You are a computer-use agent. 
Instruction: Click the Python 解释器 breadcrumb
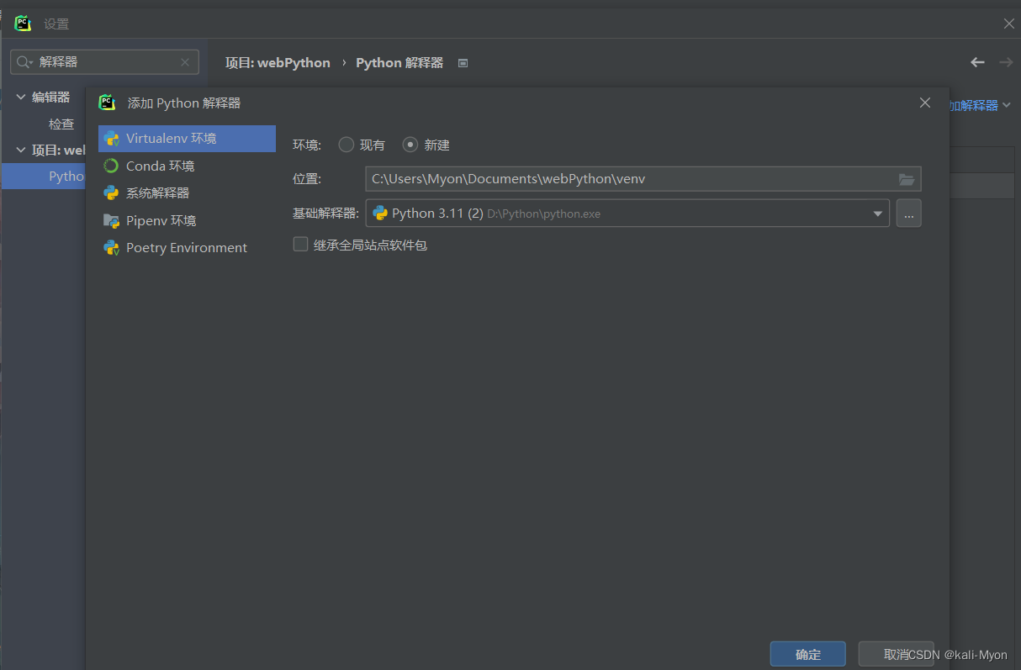click(399, 63)
